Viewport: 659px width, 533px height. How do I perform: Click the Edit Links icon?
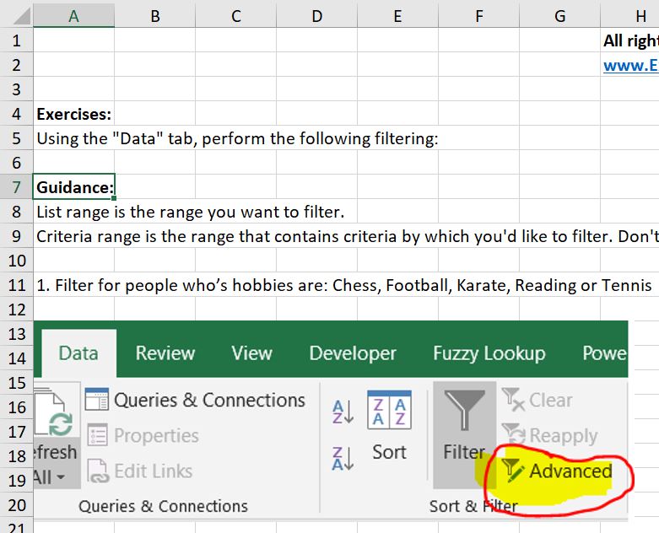click(98, 471)
